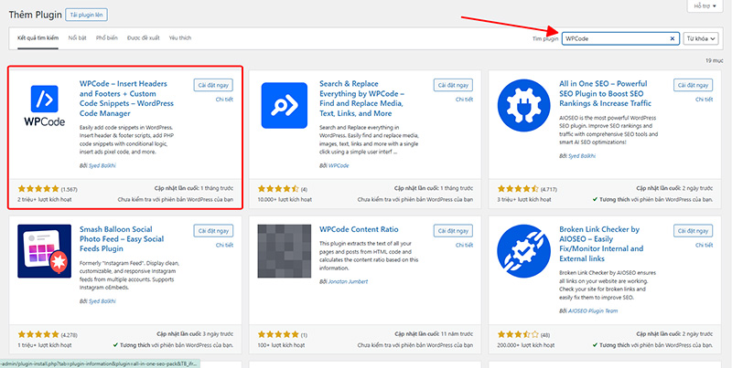Click the Thêm Plugin page heading
Viewport: 732px width, 368px height.
[x=36, y=15]
